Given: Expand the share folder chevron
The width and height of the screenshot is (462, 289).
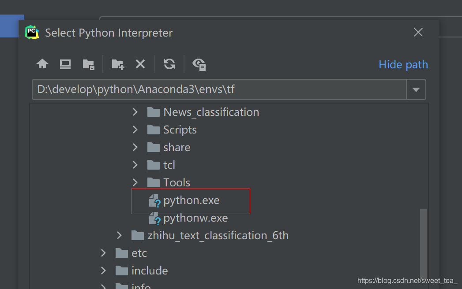Looking at the screenshot, I should [135, 147].
